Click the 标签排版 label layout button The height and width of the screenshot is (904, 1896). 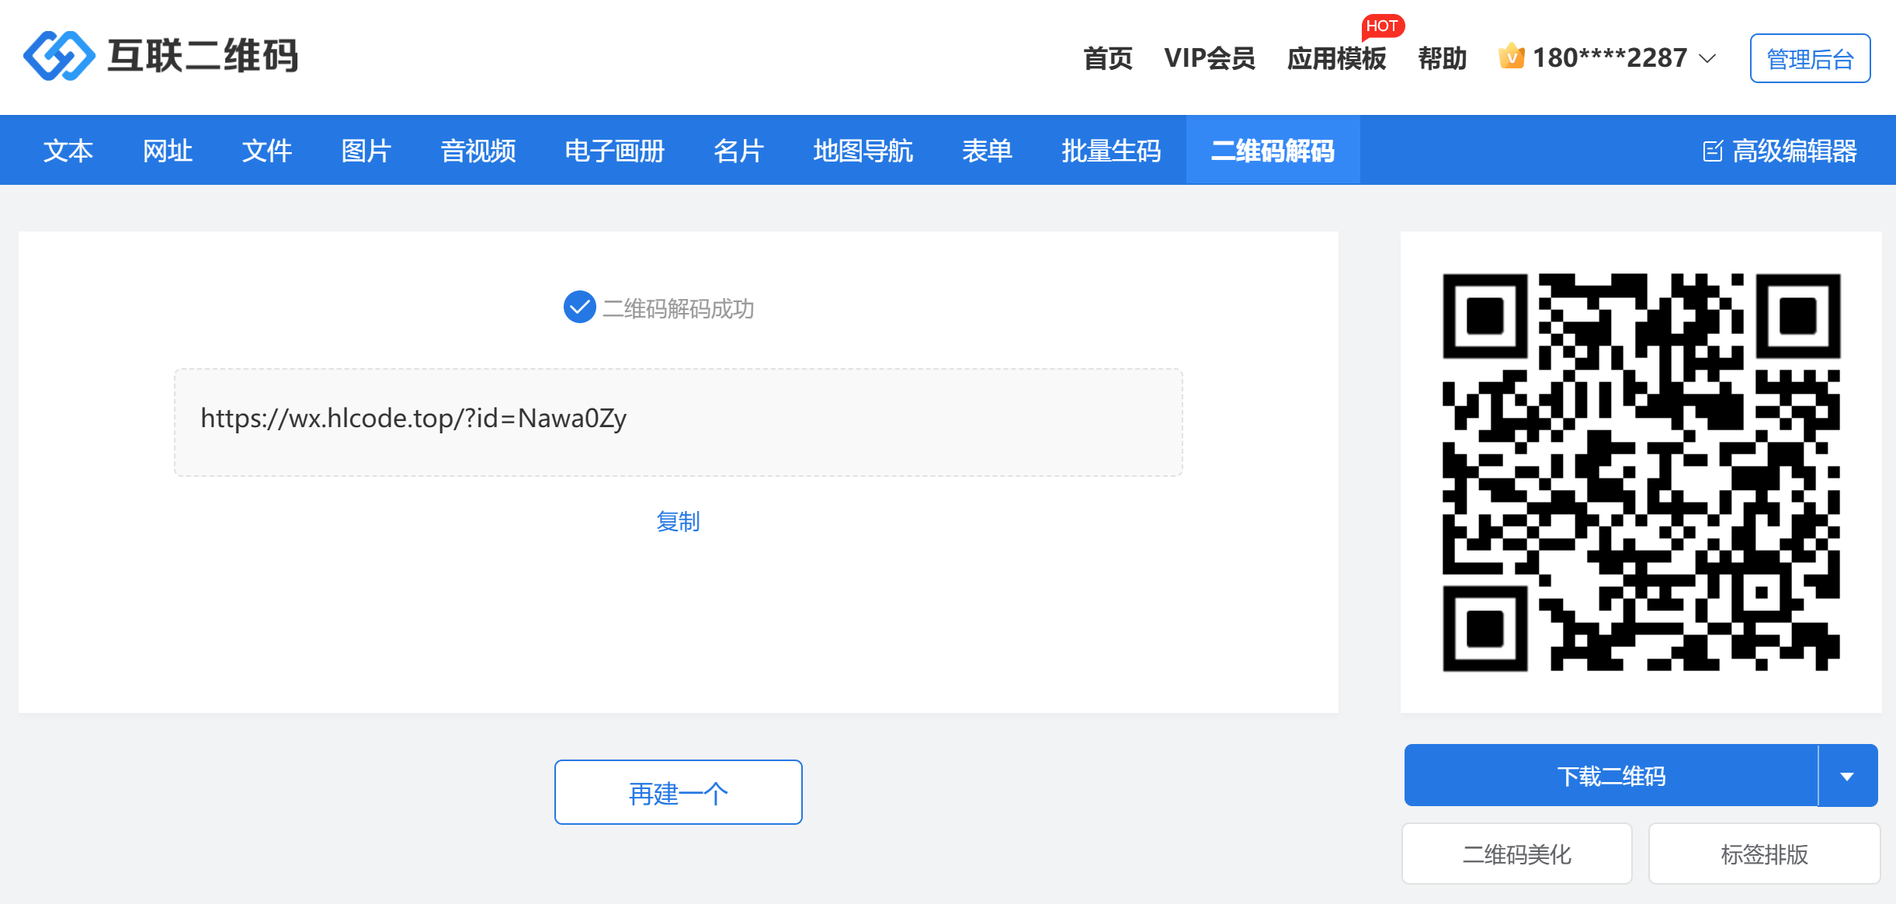point(1764,854)
